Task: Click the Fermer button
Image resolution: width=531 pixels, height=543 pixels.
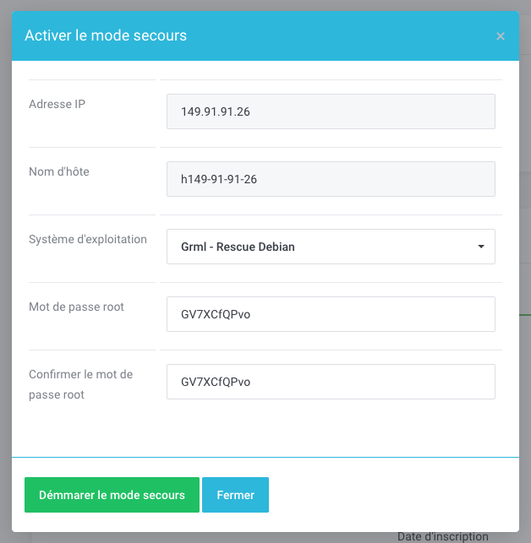Action: point(236,495)
